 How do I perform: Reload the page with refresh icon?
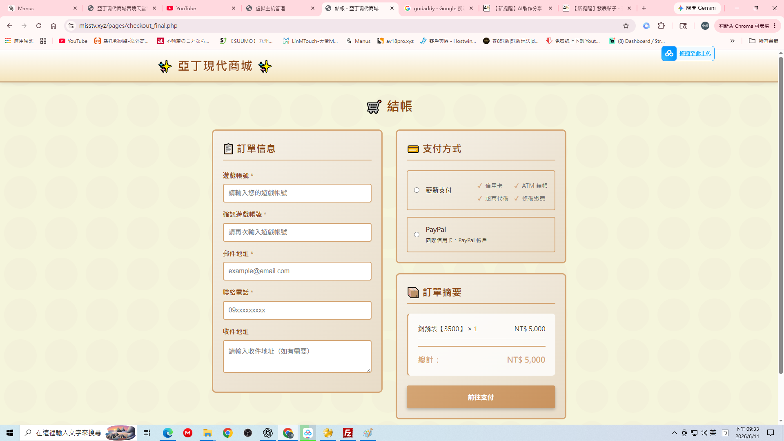click(x=39, y=26)
